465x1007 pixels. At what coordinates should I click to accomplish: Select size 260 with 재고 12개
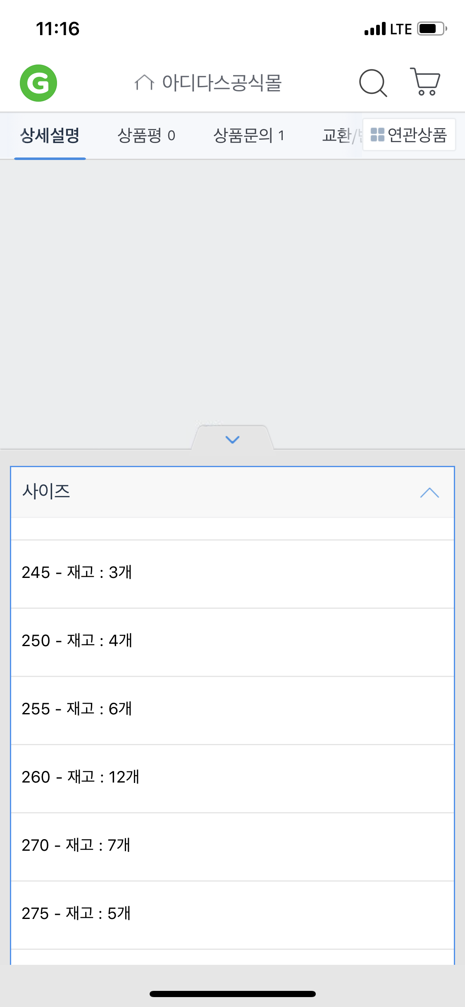coord(232,778)
